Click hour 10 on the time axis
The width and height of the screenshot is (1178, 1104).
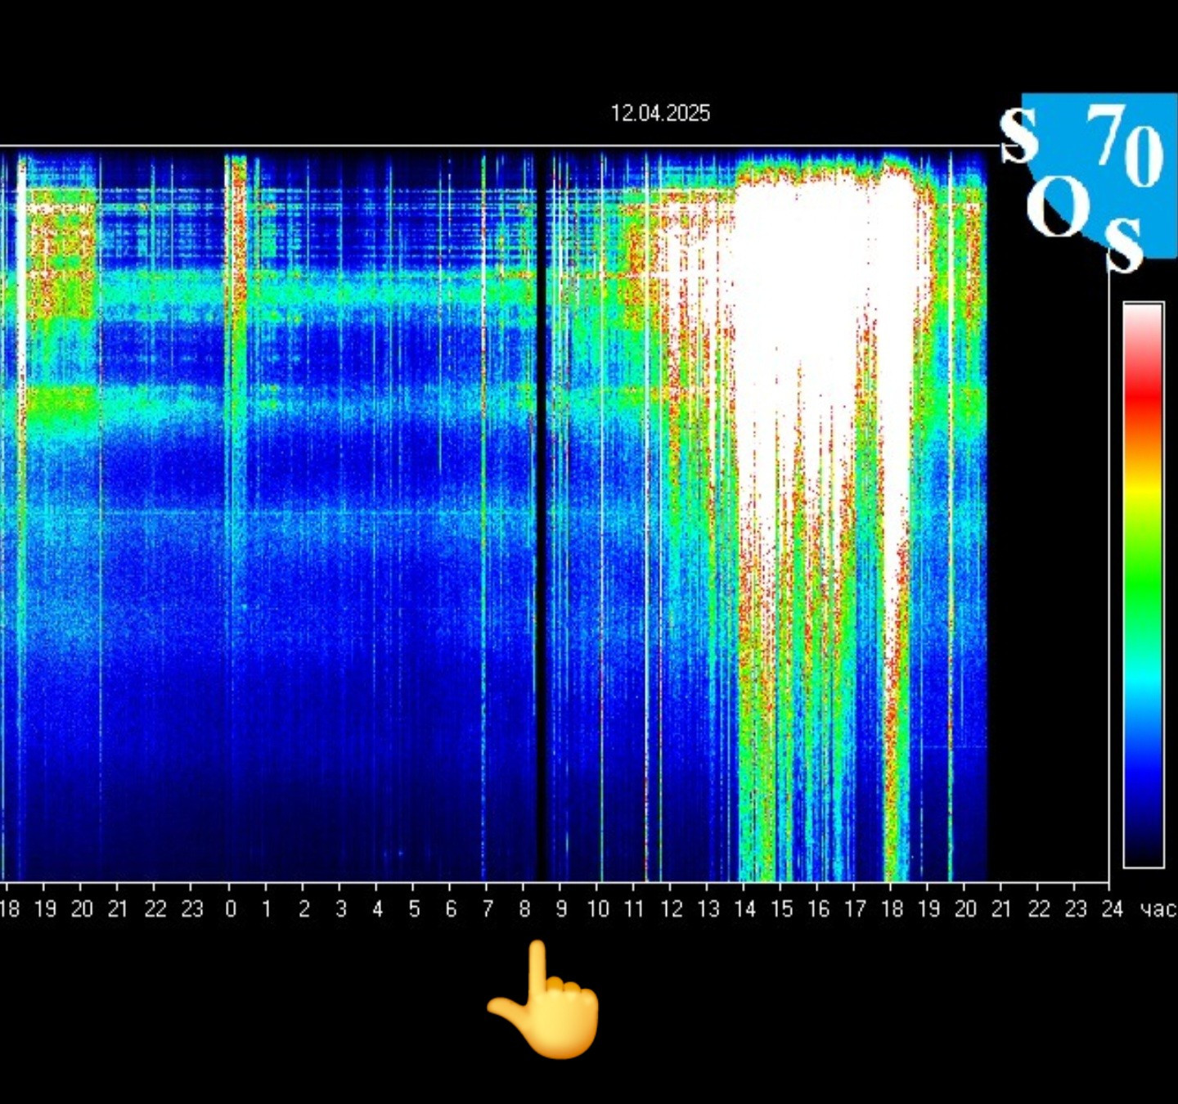click(x=598, y=909)
